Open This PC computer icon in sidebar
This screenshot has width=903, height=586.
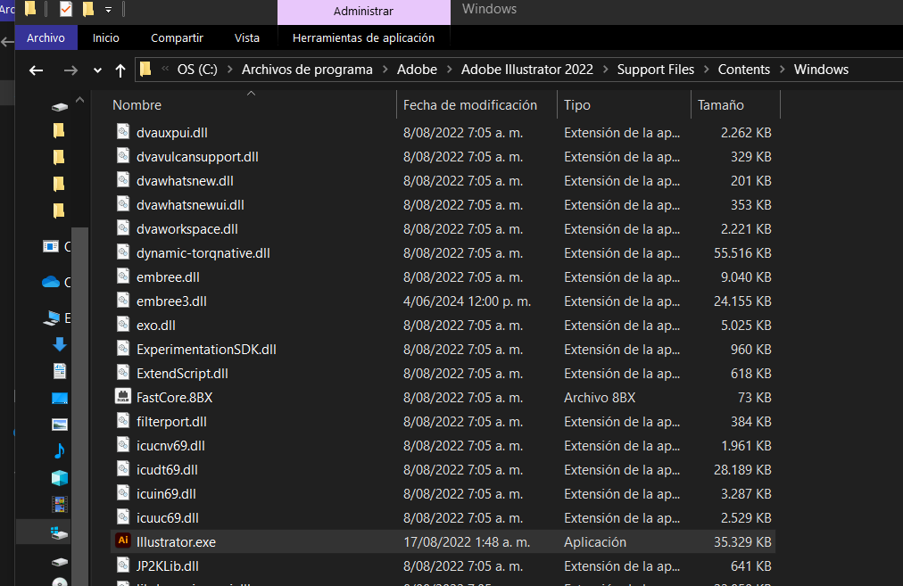(52, 318)
